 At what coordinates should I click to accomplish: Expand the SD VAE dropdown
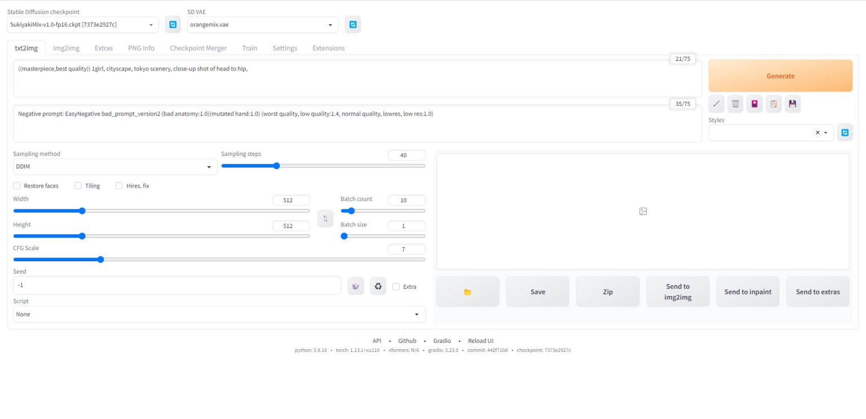coord(263,25)
